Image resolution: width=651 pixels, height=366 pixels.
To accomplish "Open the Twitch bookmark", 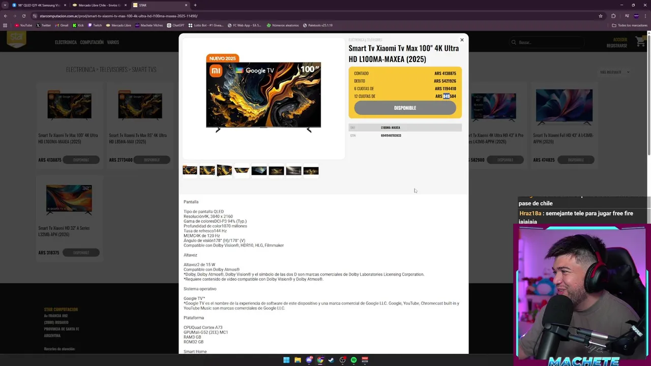I will click(x=95, y=25).
